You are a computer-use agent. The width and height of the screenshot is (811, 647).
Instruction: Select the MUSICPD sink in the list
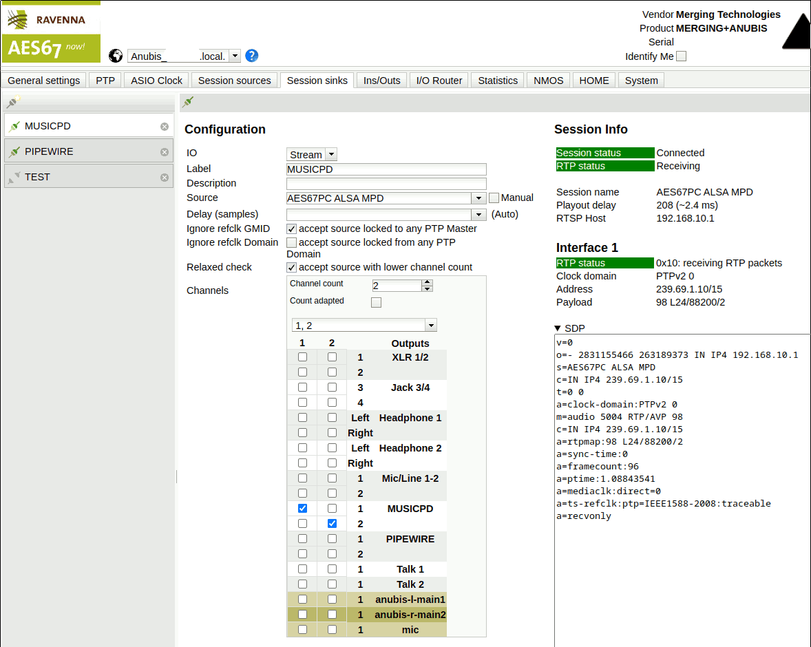point(88,126)
